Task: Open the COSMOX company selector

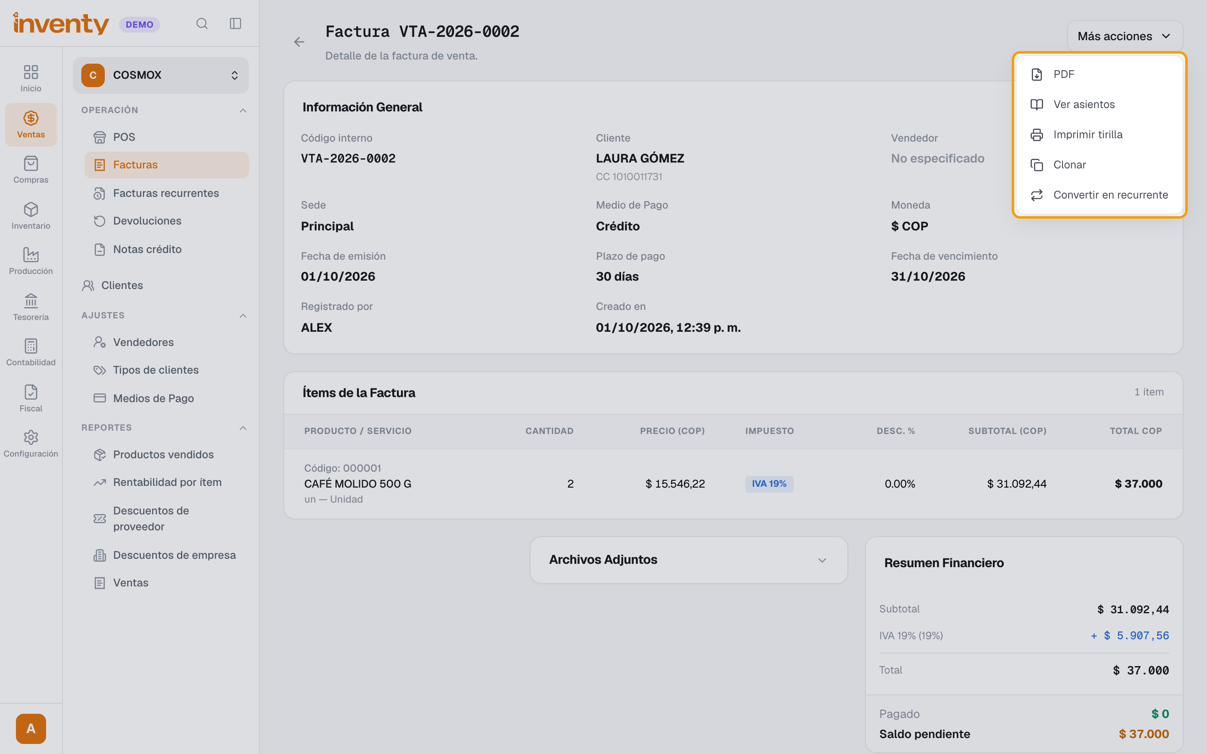Action: tap(161, 75)
